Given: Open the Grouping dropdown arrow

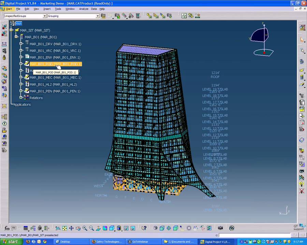Looking at the screenshot, I should click(98, 16).
